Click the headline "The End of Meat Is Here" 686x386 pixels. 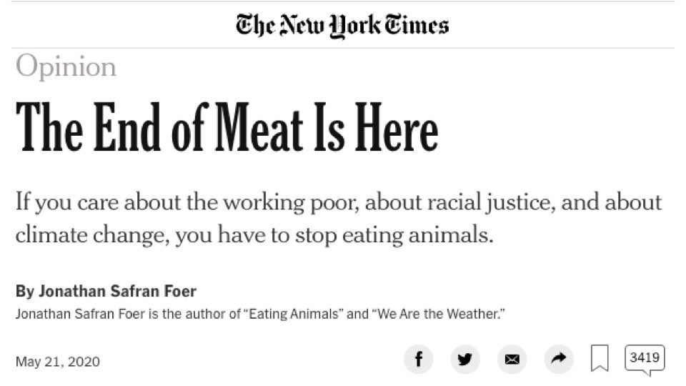click(227, 127)
